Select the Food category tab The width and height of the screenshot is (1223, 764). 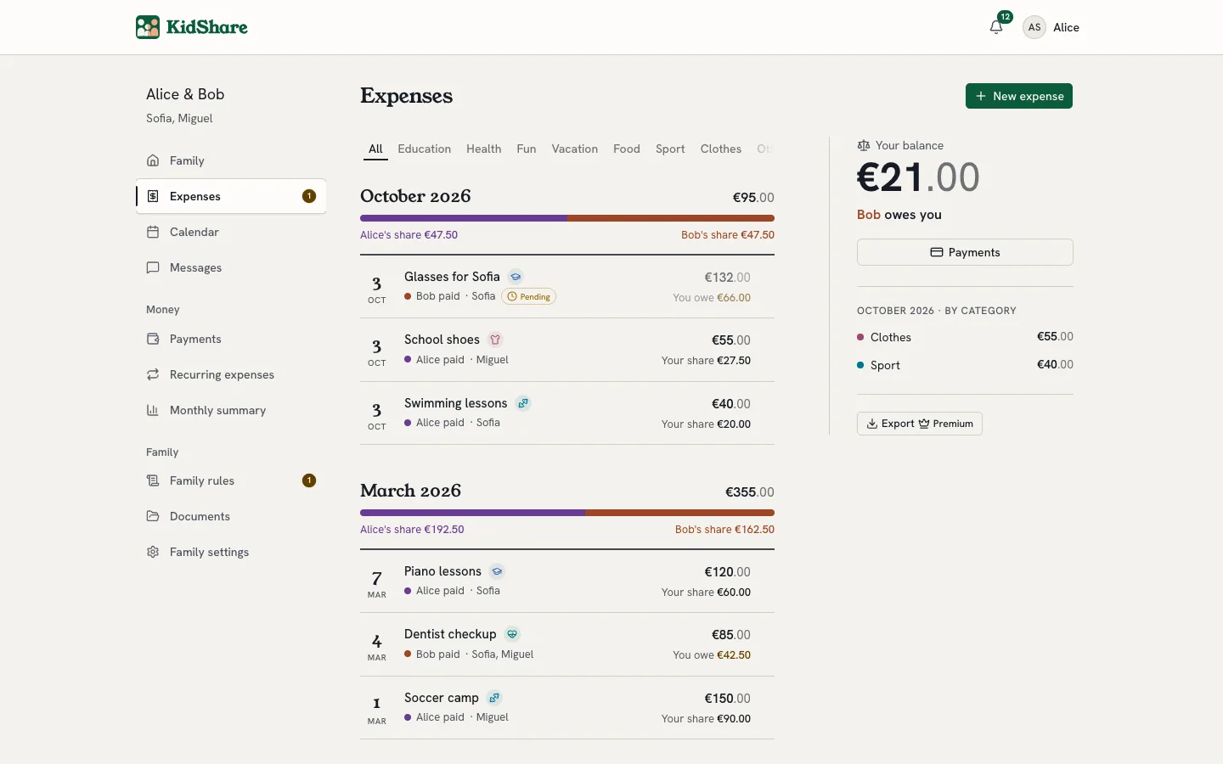[x=627, y=149]
